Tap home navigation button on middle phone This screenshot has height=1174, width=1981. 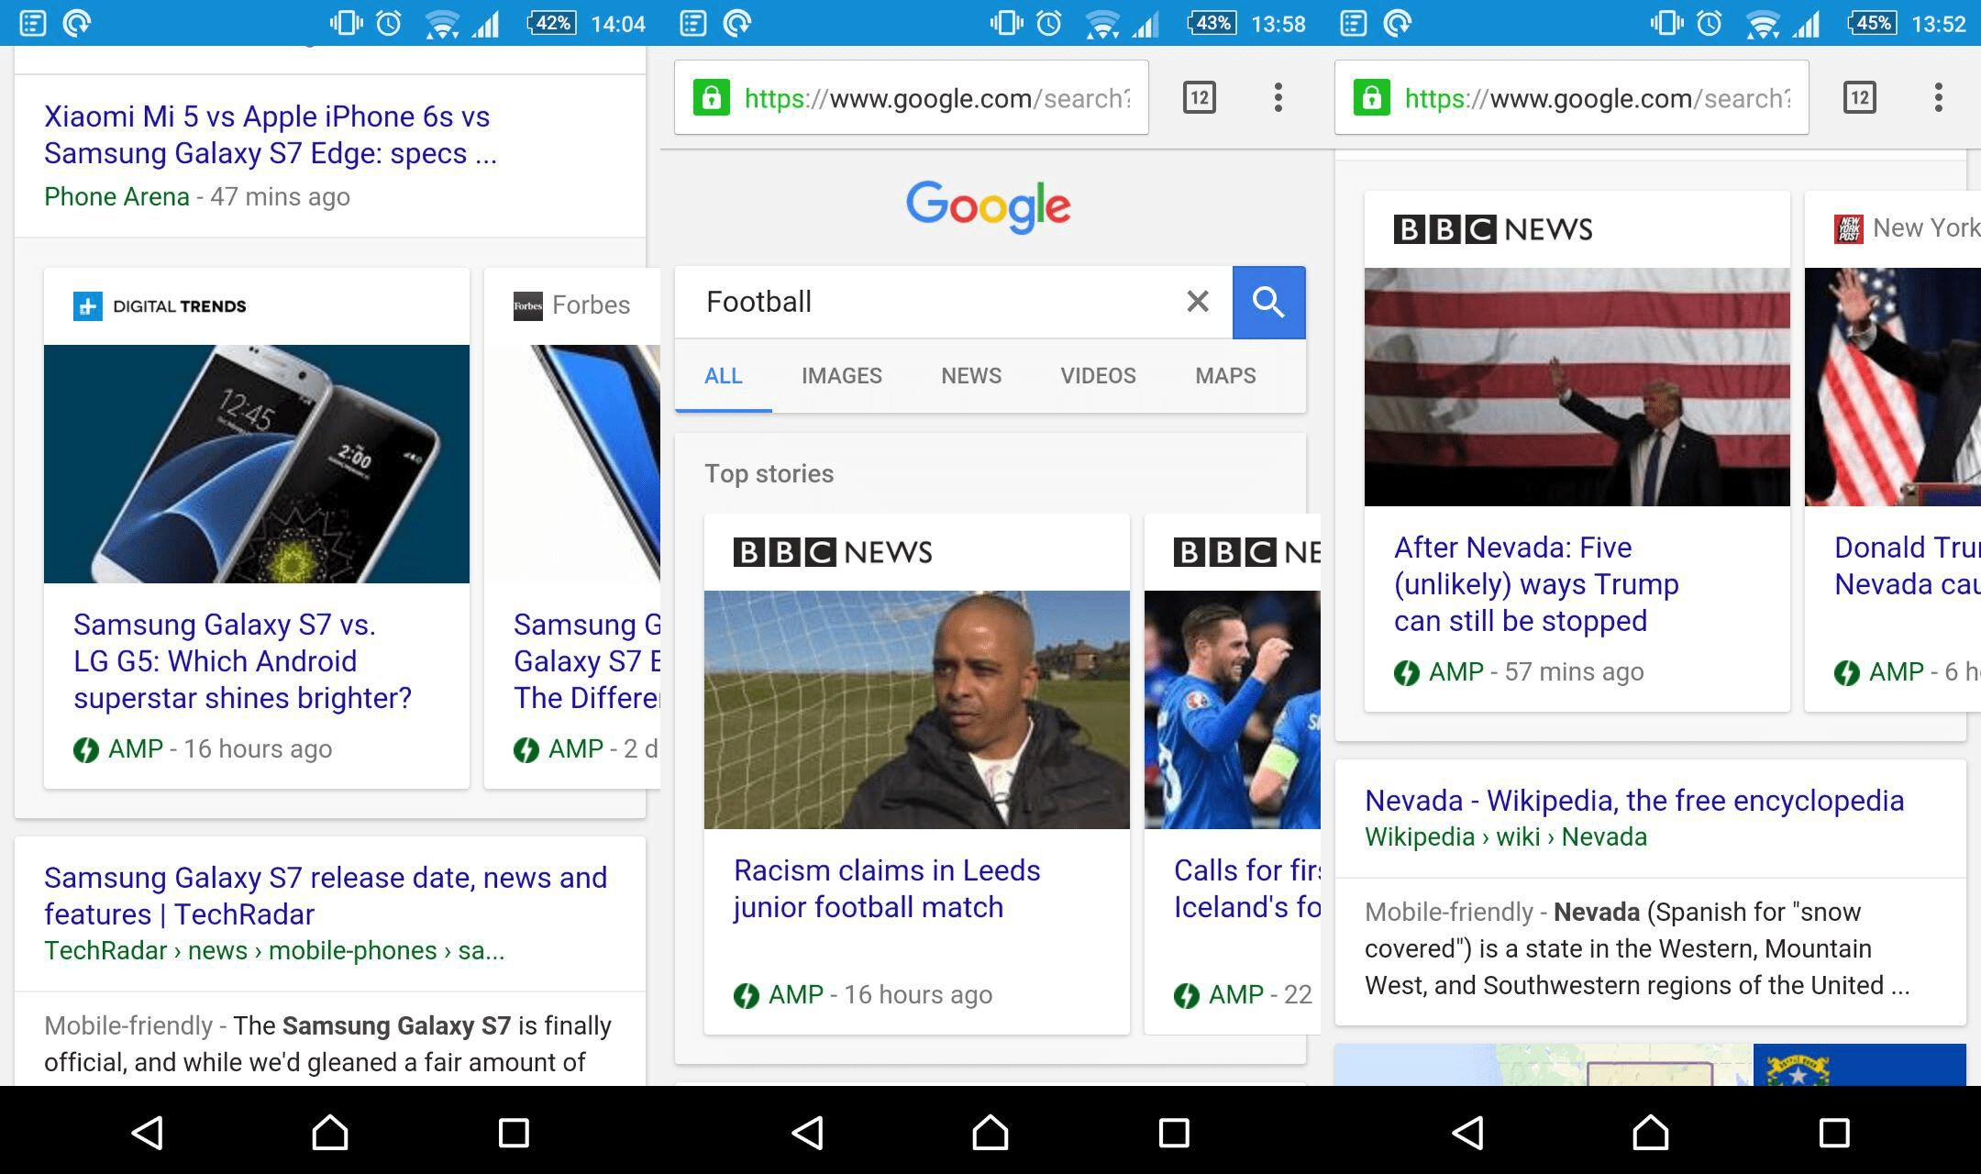(990, 1132)
